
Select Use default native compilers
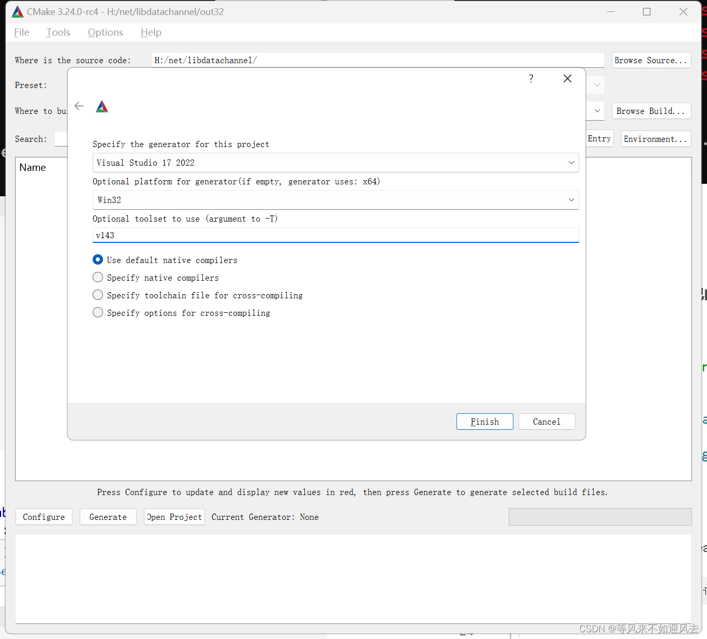click(165, 260)
